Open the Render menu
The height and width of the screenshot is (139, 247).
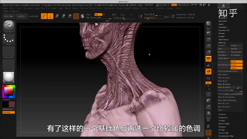point(120,8)
